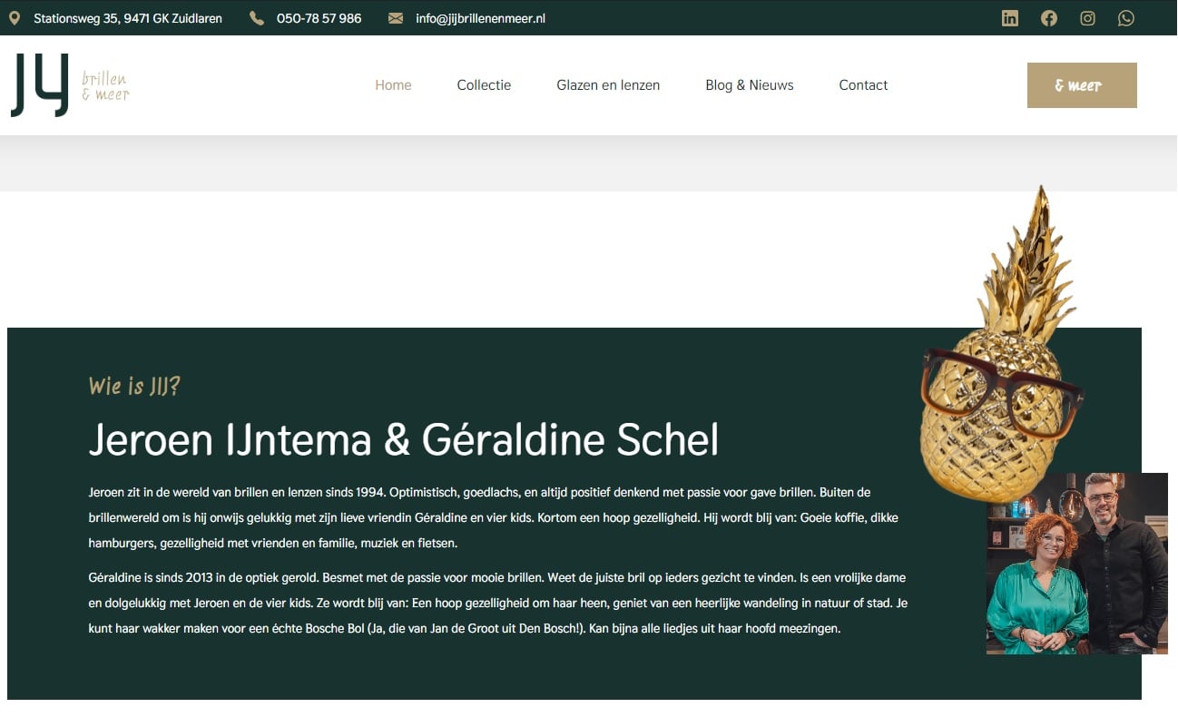Click the email envelope icon
The image size is (1178, 727).
point(396,18)
